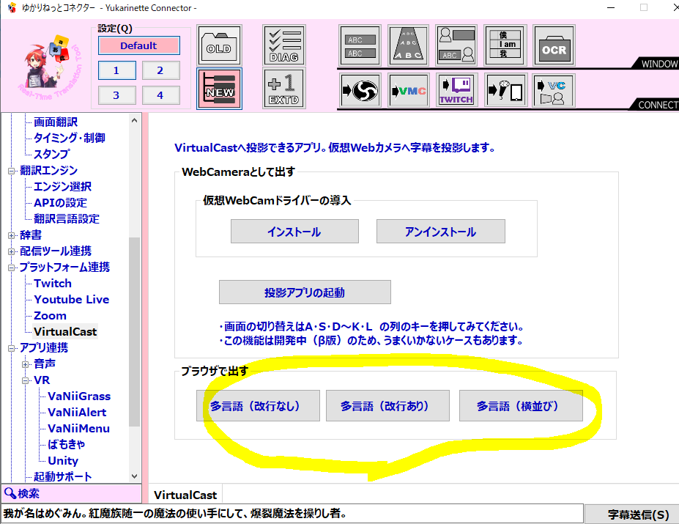679x524 pixels.
Task: Click the インストール driver button
Action: (294, 232)
